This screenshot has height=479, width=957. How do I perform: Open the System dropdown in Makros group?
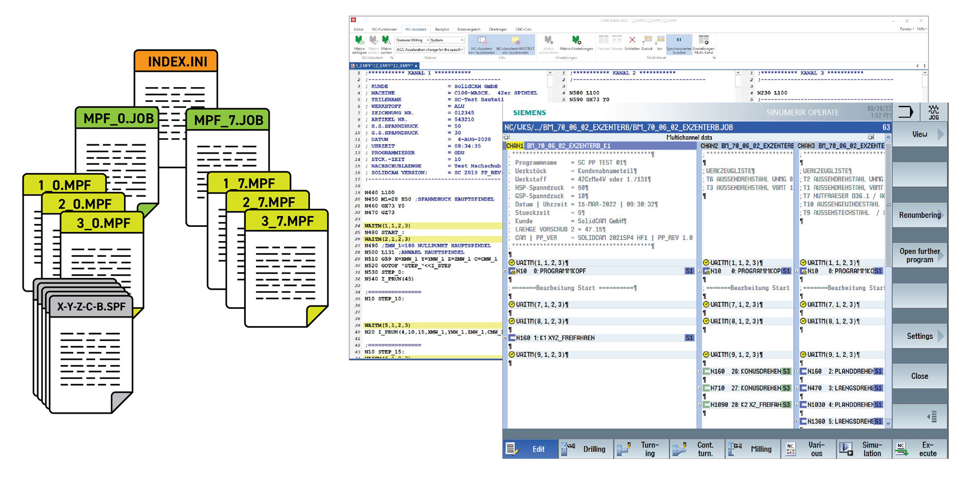tap(447, 40)
